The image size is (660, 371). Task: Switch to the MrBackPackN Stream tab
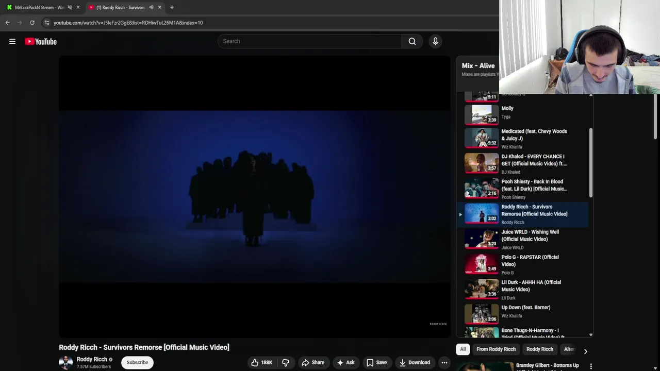[x=39, y=7]
